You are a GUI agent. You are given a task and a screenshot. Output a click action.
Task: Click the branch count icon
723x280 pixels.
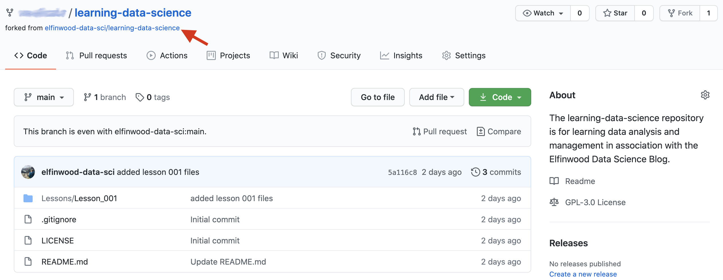coord(87,97)
